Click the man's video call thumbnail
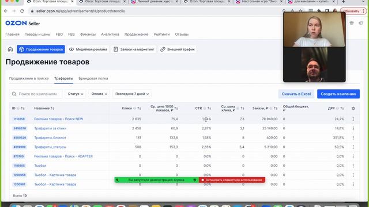 point(314,64)
